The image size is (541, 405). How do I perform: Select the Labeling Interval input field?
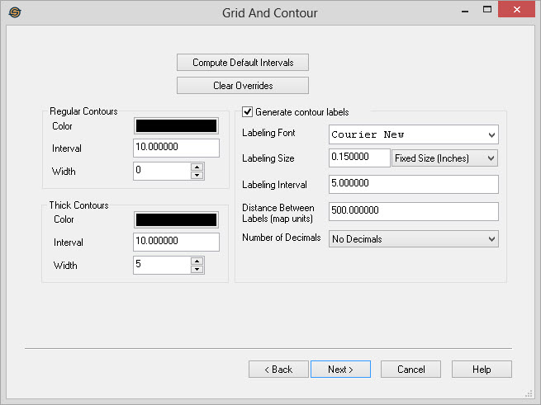[x=413, y=184]
